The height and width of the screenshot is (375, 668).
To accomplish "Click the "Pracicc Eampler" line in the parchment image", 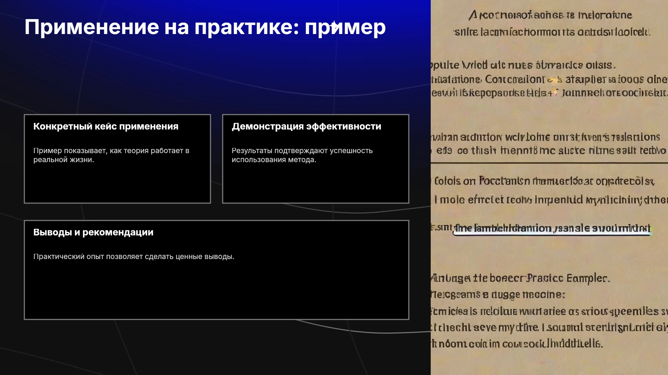I will click(520, 278).
